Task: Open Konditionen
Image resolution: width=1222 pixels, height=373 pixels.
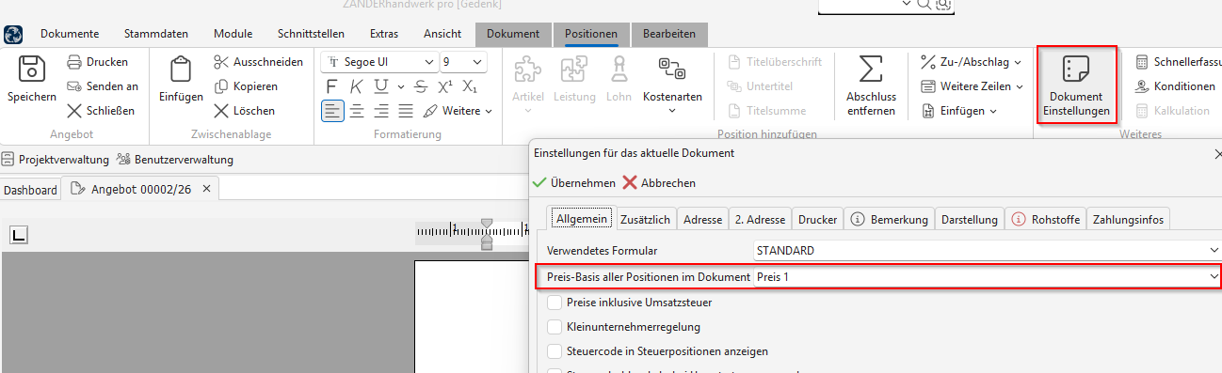Action: [x=1175, y=85]
